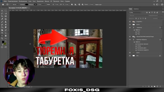Open the stroke line style dropdown

(49, 5)
